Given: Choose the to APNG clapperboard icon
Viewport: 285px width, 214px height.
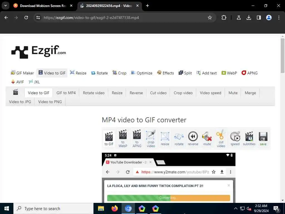Looking at the screenshot, I should point(137,138).
